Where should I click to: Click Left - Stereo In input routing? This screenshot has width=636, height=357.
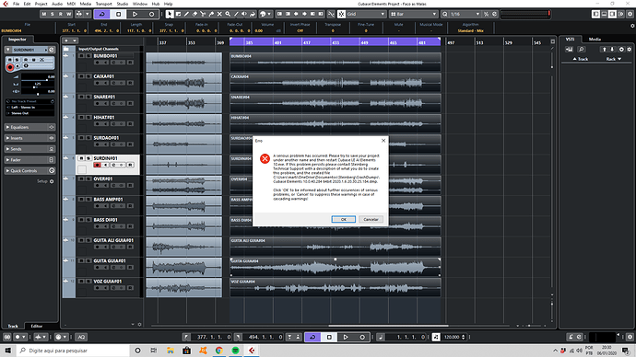(30, 108)
